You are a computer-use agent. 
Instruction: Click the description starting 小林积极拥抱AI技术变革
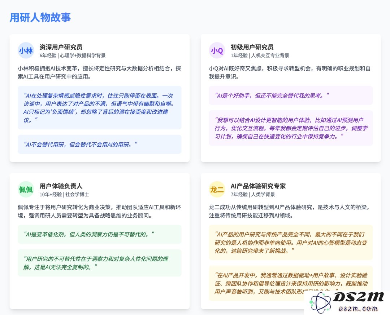(x=99, y=72)
